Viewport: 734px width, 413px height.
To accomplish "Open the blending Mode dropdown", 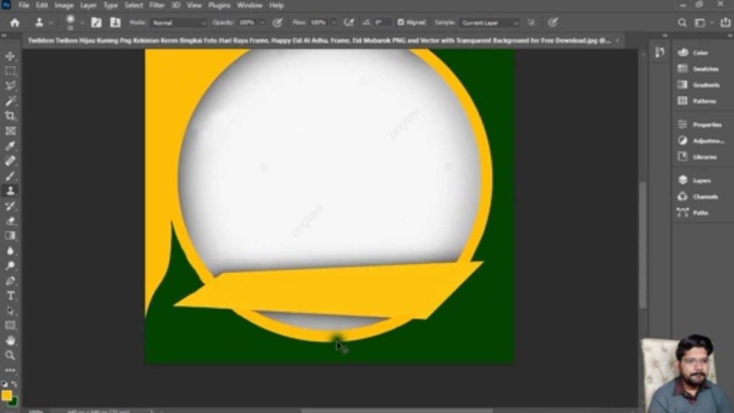I will (179, 22).
